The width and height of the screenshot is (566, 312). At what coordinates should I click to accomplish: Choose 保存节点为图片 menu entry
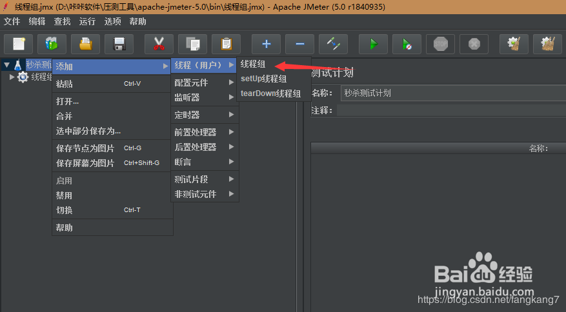(x=112, y=148)
